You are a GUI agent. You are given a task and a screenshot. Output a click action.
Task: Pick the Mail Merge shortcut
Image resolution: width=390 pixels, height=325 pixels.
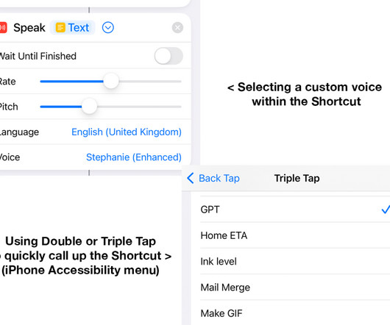tap(295, 287)
